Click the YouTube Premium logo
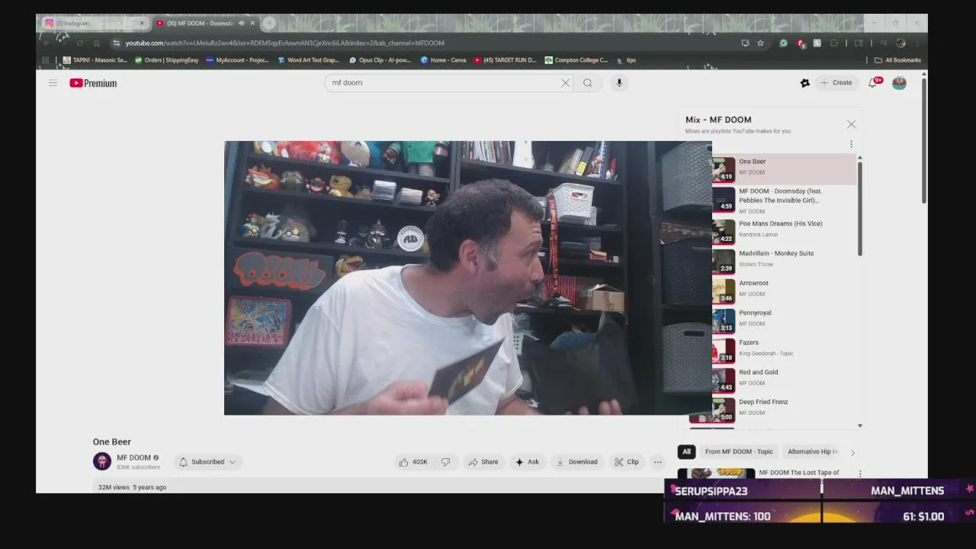The width and height of the screenshot is (976, 549). [x=93, y=83]
